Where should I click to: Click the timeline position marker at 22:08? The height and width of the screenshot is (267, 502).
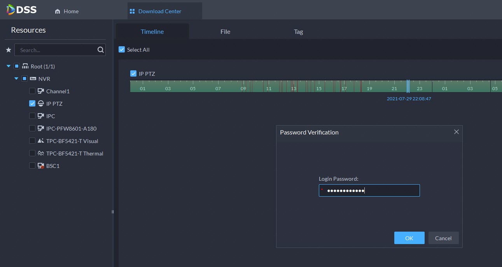[x=408, y=86]
